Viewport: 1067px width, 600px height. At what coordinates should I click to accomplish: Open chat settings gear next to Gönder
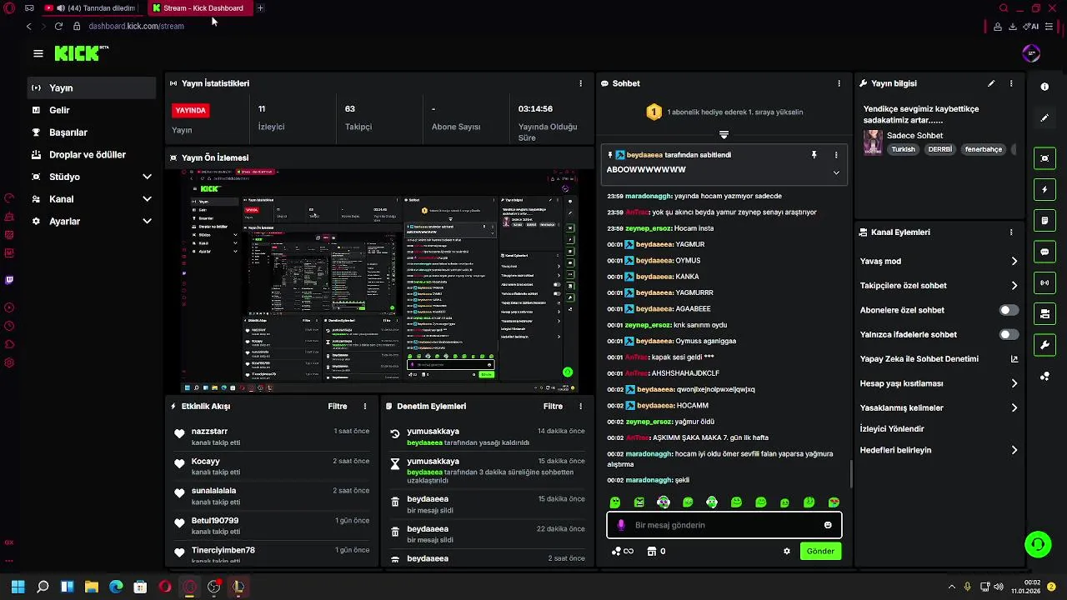pos(786,551)
